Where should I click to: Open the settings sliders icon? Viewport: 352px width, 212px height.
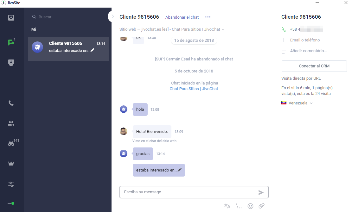[11, 184]
